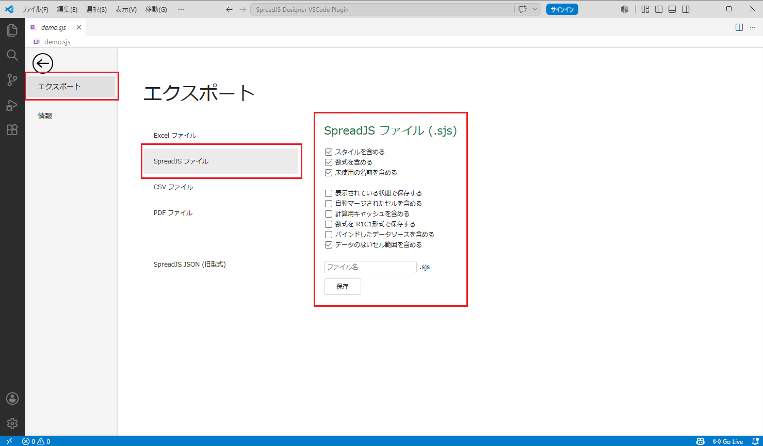The height and width of the screenshot is (446, 763).
Task: Open the Run and Debug view
Action: point(12,105)
